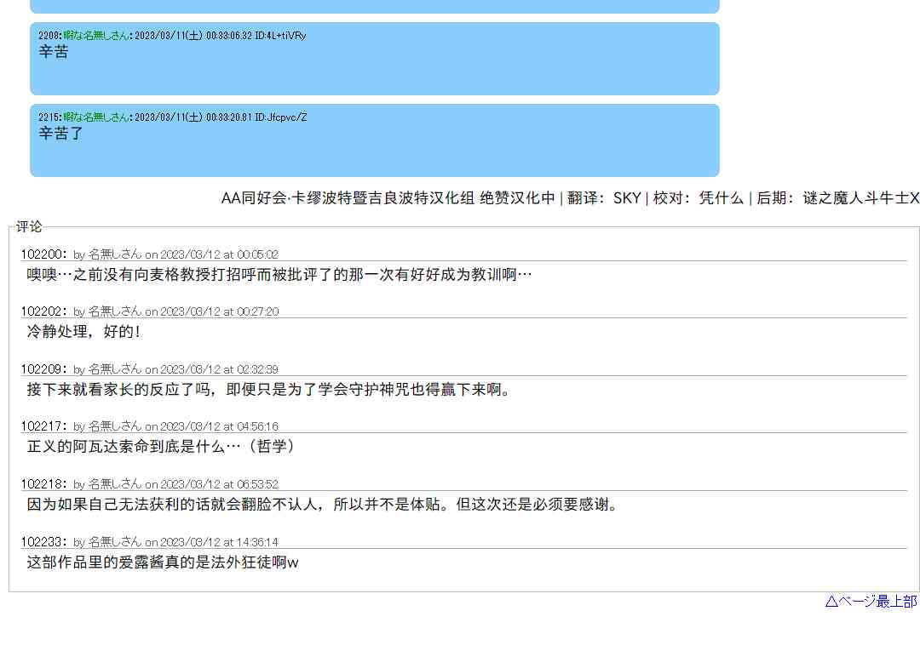Click the green poster name on post 2215
This screenshot has height=651, width=920.
point(96,117)
